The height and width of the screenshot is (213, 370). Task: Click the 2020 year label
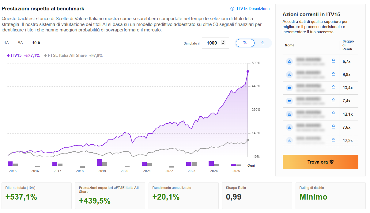tap(124, 171)
